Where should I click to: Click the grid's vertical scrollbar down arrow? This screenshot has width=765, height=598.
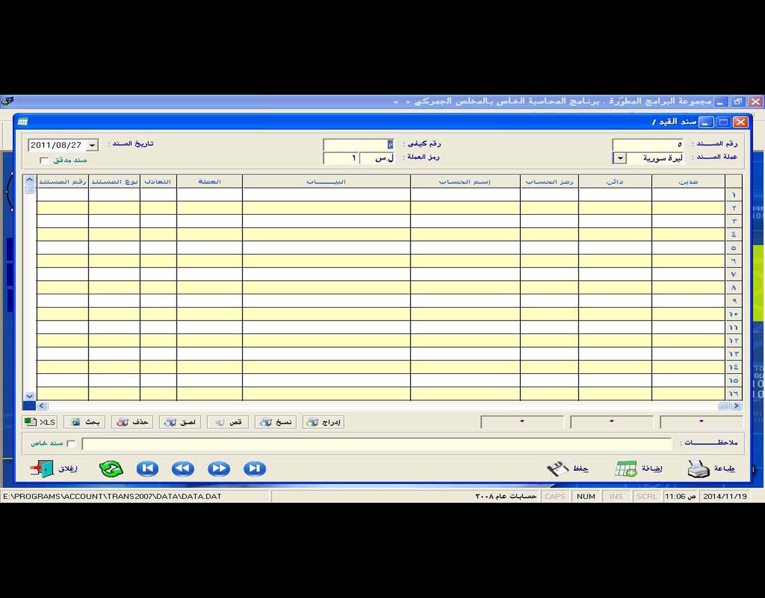click(x=30, y=396)
